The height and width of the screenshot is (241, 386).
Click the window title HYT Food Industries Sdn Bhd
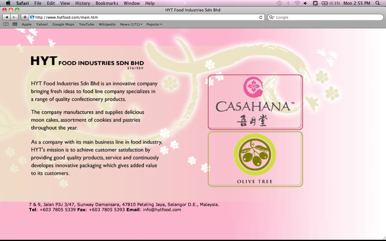193,10
